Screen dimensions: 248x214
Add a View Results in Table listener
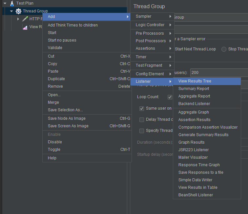(207, 187)
